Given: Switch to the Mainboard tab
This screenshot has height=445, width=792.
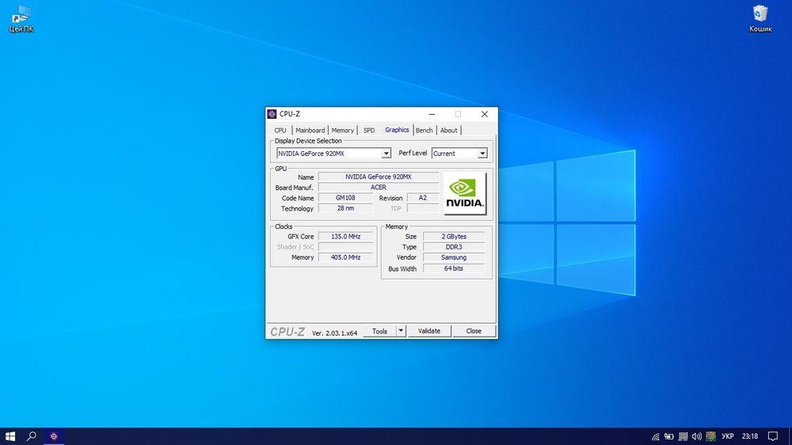Looking at the screenshot, I should click(x=310, y=131).
